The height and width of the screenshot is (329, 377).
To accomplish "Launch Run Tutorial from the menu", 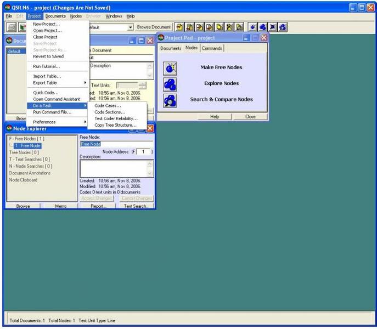I will click(58, 66).
